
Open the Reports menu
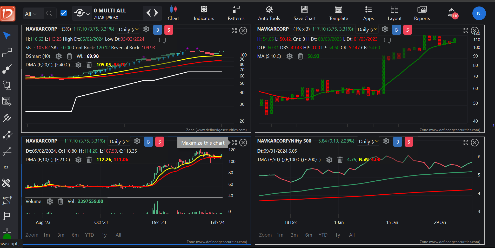(x=422, y=13)
